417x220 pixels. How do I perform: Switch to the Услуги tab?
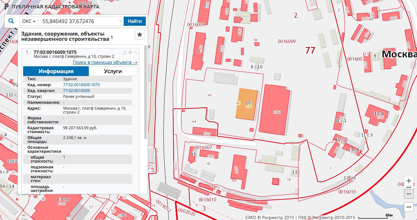[x=113, y=71]
